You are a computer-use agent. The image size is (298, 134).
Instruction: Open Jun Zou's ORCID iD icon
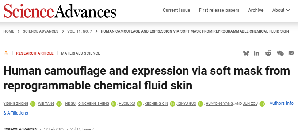(262, 104)
